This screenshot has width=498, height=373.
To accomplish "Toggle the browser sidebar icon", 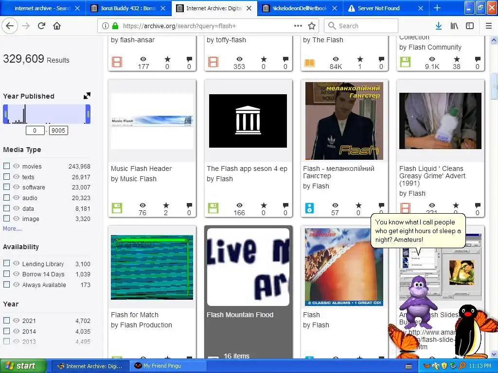I will click(x=470, y=26).
